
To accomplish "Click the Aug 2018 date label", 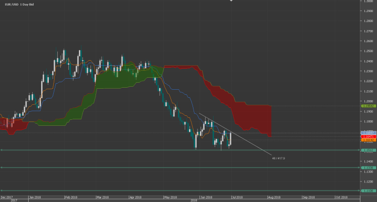I will click(x=274, y=197).
